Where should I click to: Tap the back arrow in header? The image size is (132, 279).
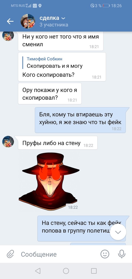point(10,21)
